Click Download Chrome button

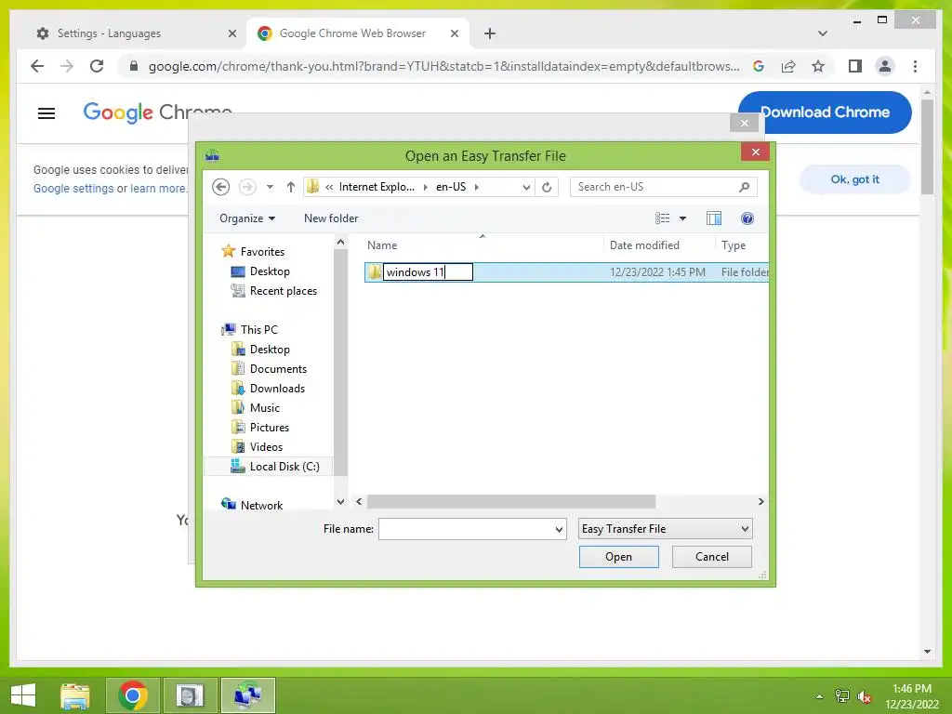825,112
